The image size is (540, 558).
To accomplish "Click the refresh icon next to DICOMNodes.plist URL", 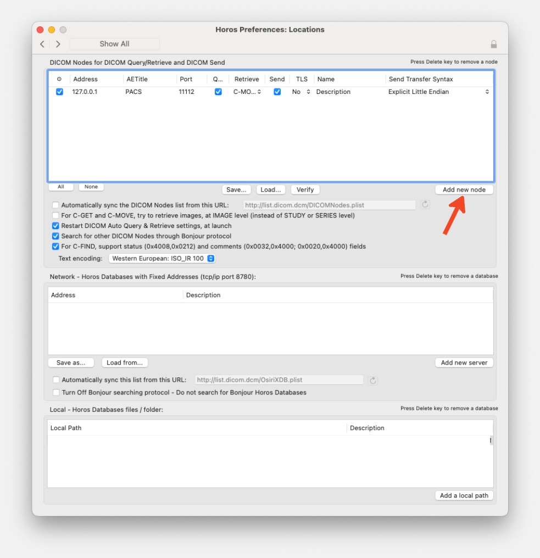I will 425,205.
